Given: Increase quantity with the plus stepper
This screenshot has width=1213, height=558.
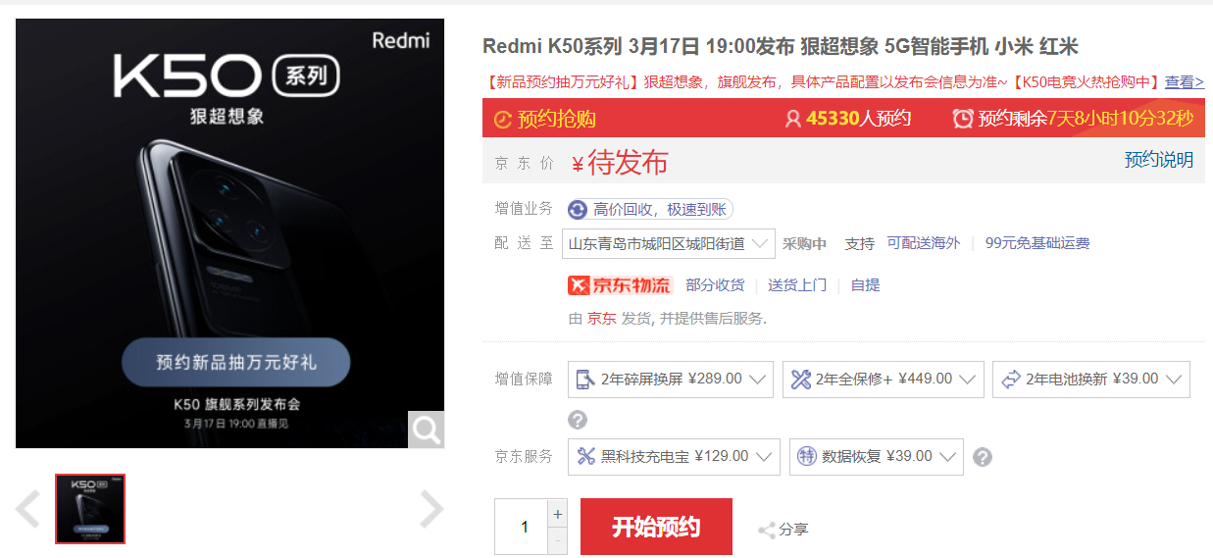Looking at the screenshot, I should (559, 514).
